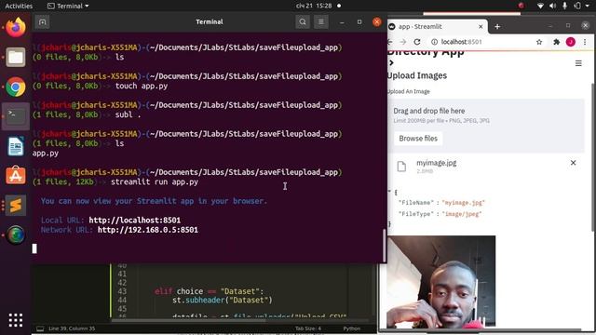Open LibreOffice Writer from the dock
This screenshot has width=596, height=335.
[x=16, y=146]
